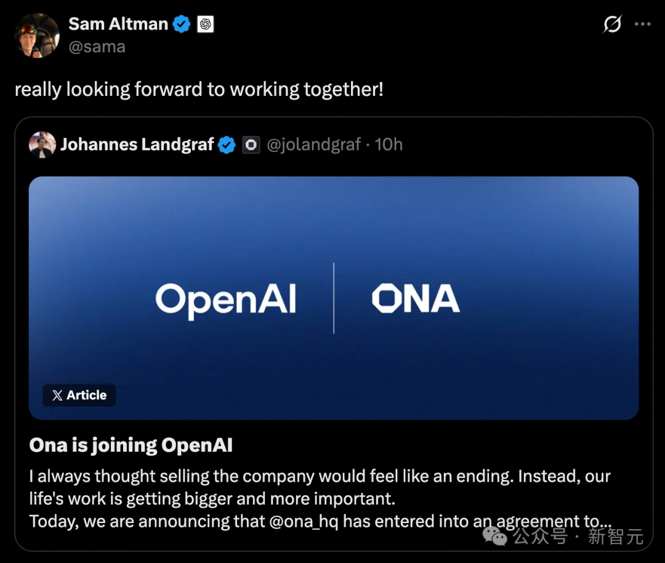Viewport: 665px width, 563px height.
Task: Open the 10h timestamp link
Action: (x=389, y=145)
